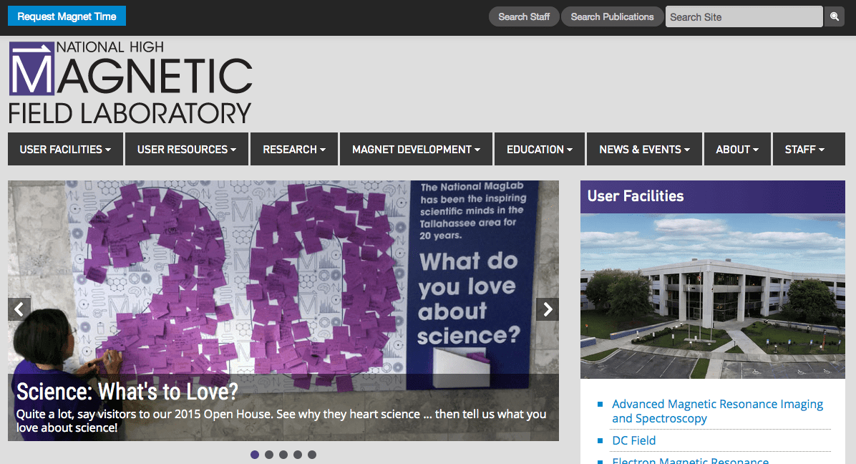Open Advanced Magnetic Resonance Imaging and Spectroscopy link
The height and width of the screenshot is (464, 856).
pyautogui.click(x=717, y=411)
